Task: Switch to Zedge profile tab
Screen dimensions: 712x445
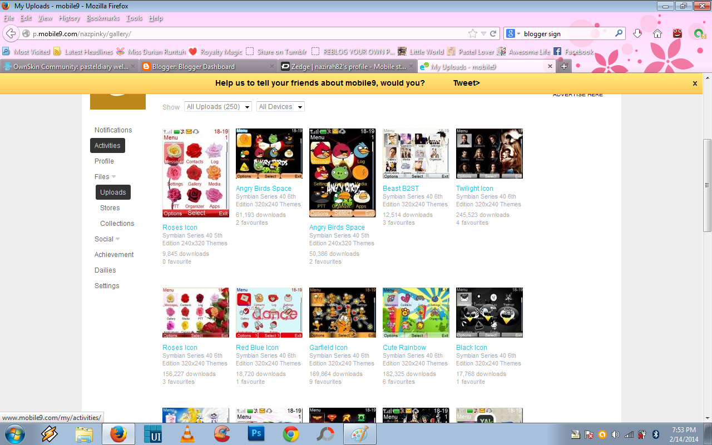Action: [x=347, y=66]
